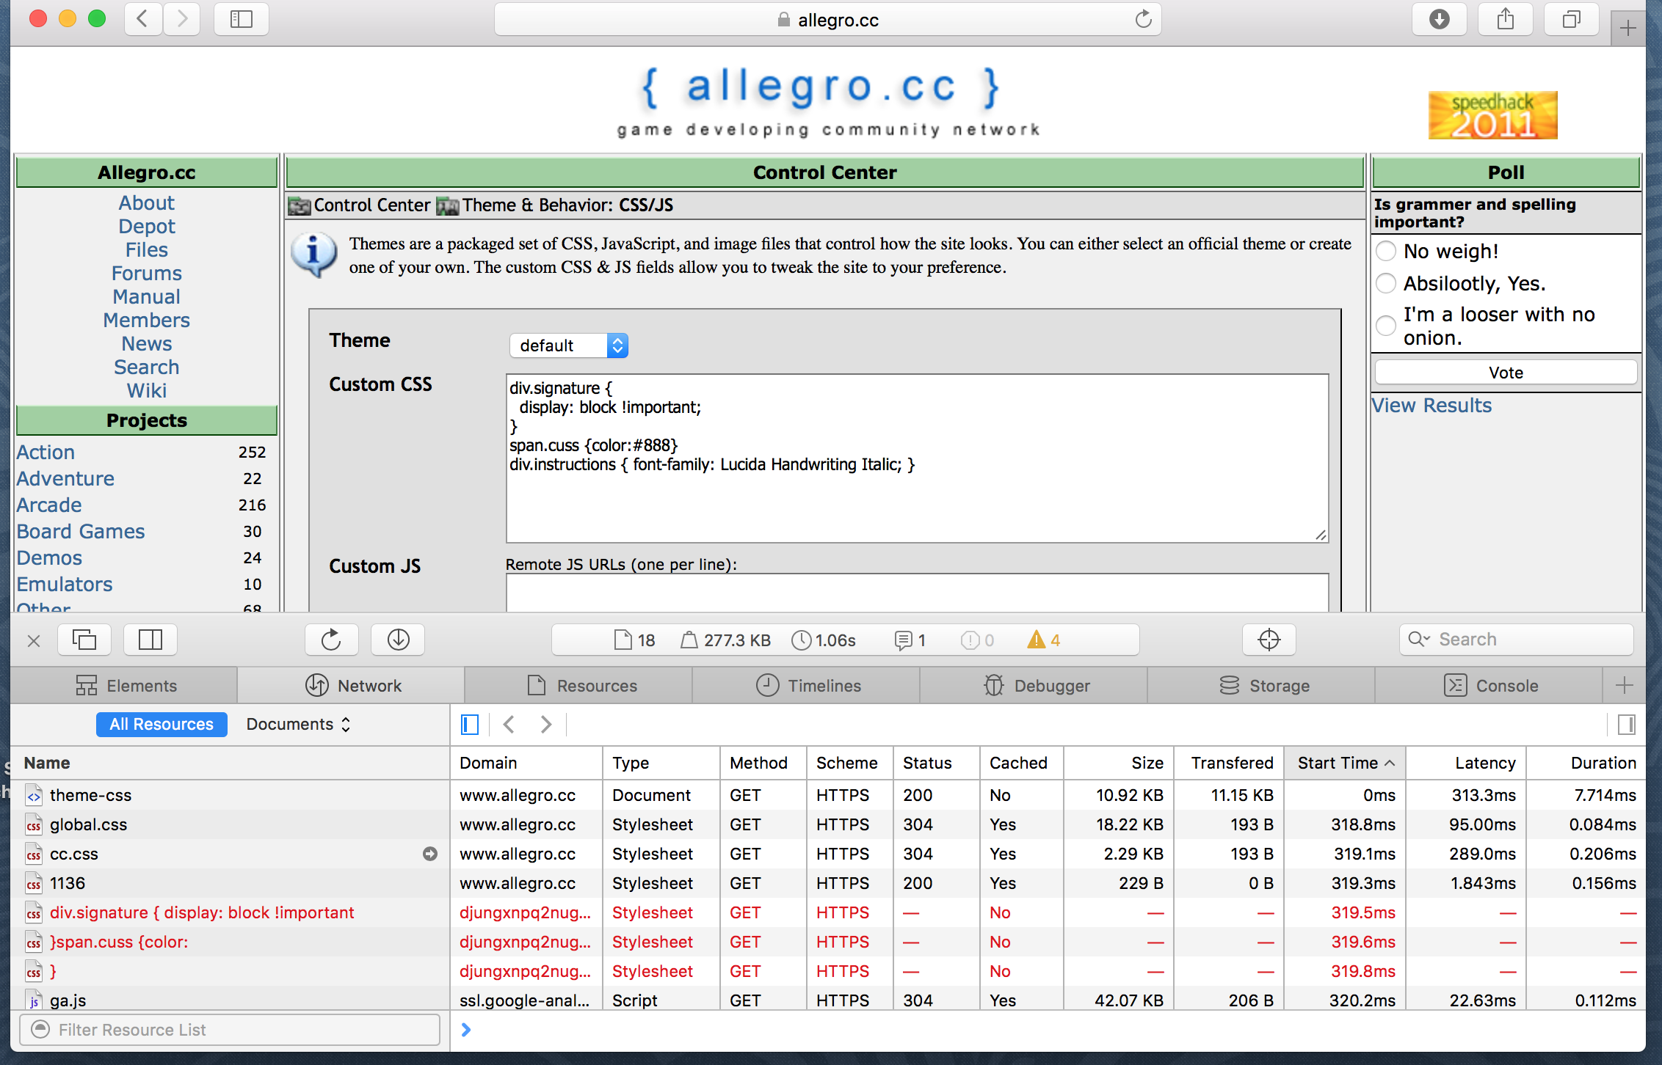Show the details sidebar on the right
The height and width of the screenshot is (1065, 1662).
point(1626,725)
